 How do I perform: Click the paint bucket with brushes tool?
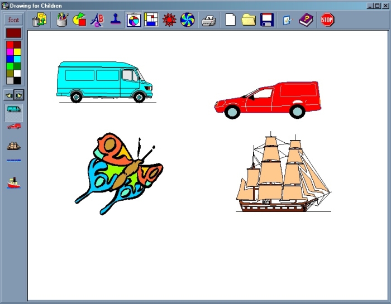pyautogui.click(x=62, y=21)
